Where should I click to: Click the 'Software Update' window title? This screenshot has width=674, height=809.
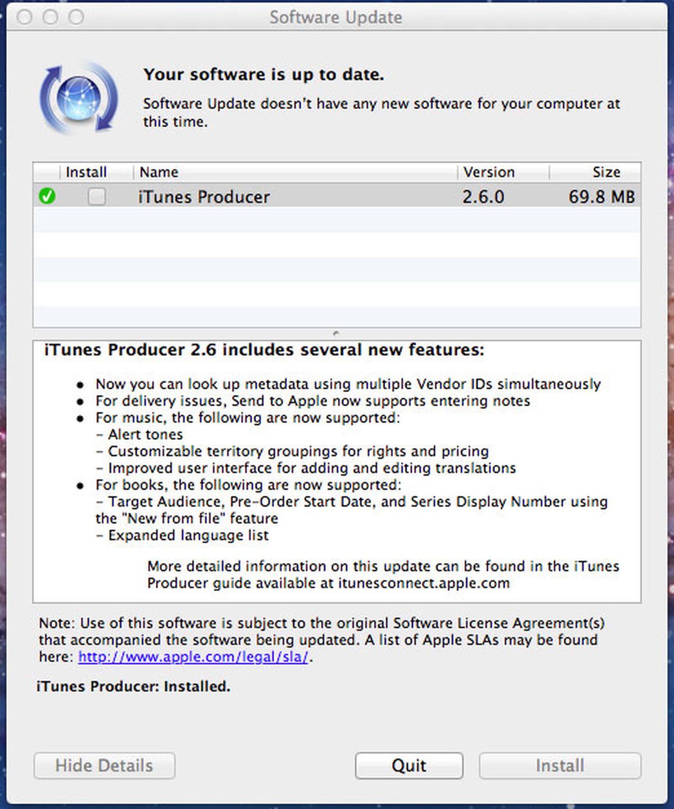pyautogui.click(x=336, y=17)
